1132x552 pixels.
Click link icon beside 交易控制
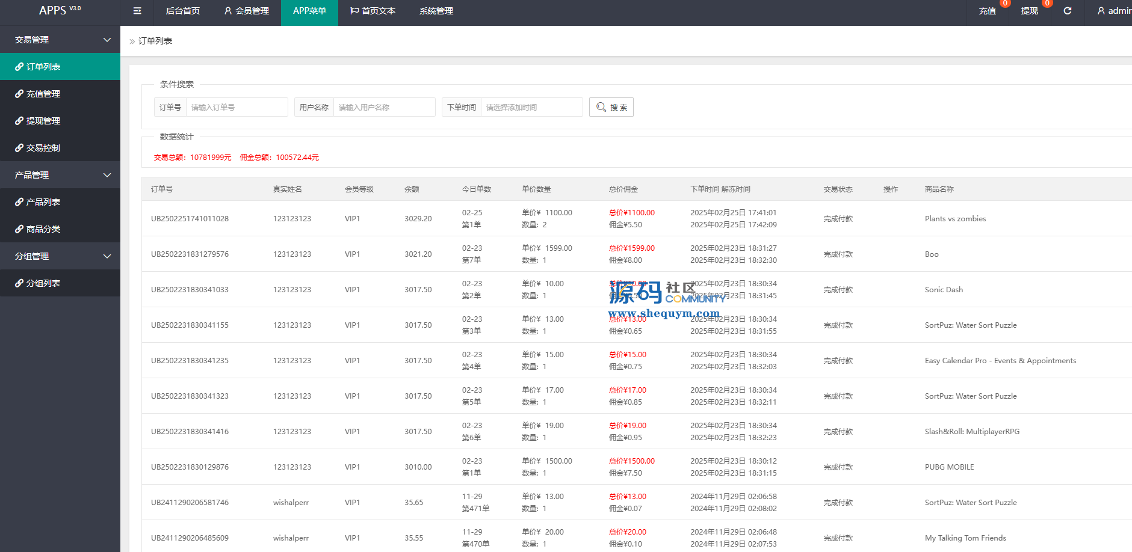coord(19,148)
